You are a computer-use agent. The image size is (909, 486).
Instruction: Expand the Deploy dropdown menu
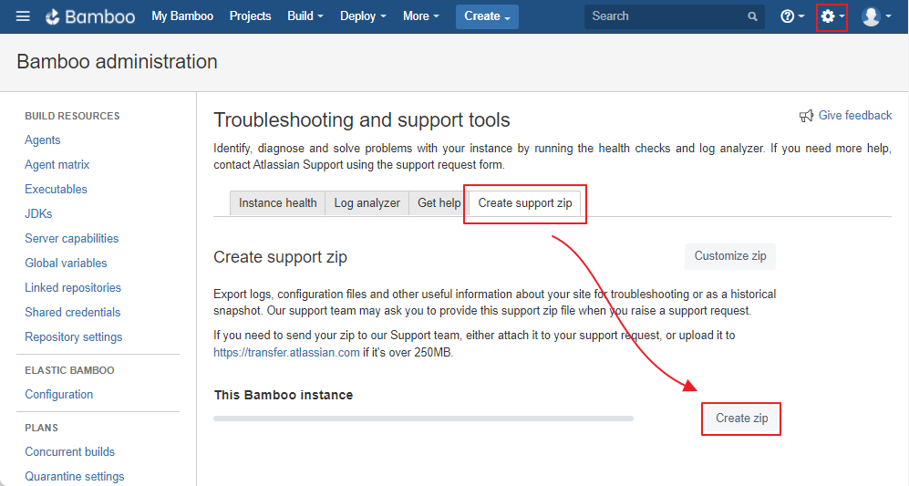click(x=363, y=16)
